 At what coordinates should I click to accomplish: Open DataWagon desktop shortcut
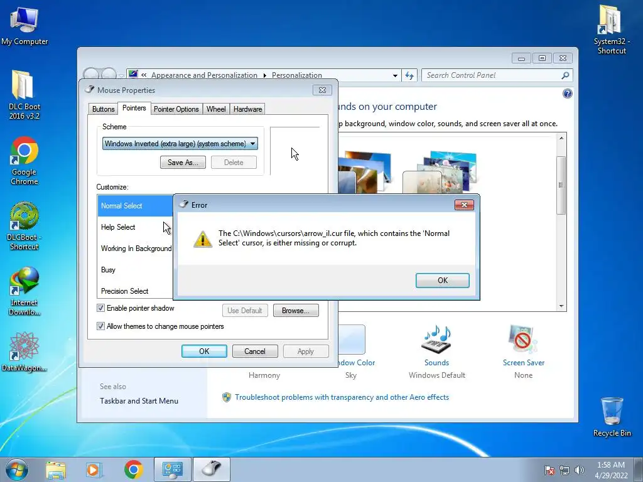click(x=24, y=352)
